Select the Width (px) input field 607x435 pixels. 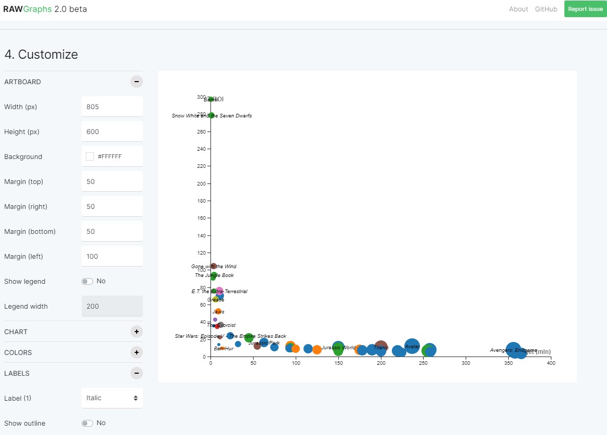click(112, 106)
